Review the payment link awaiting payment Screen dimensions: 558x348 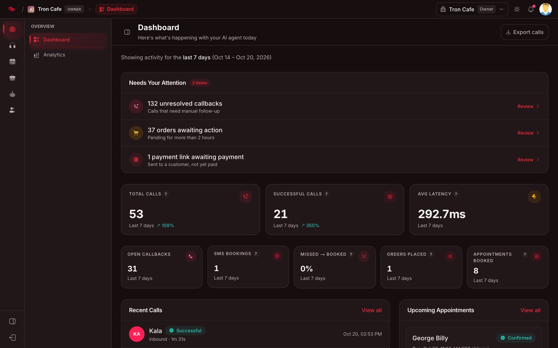[528, 160]
